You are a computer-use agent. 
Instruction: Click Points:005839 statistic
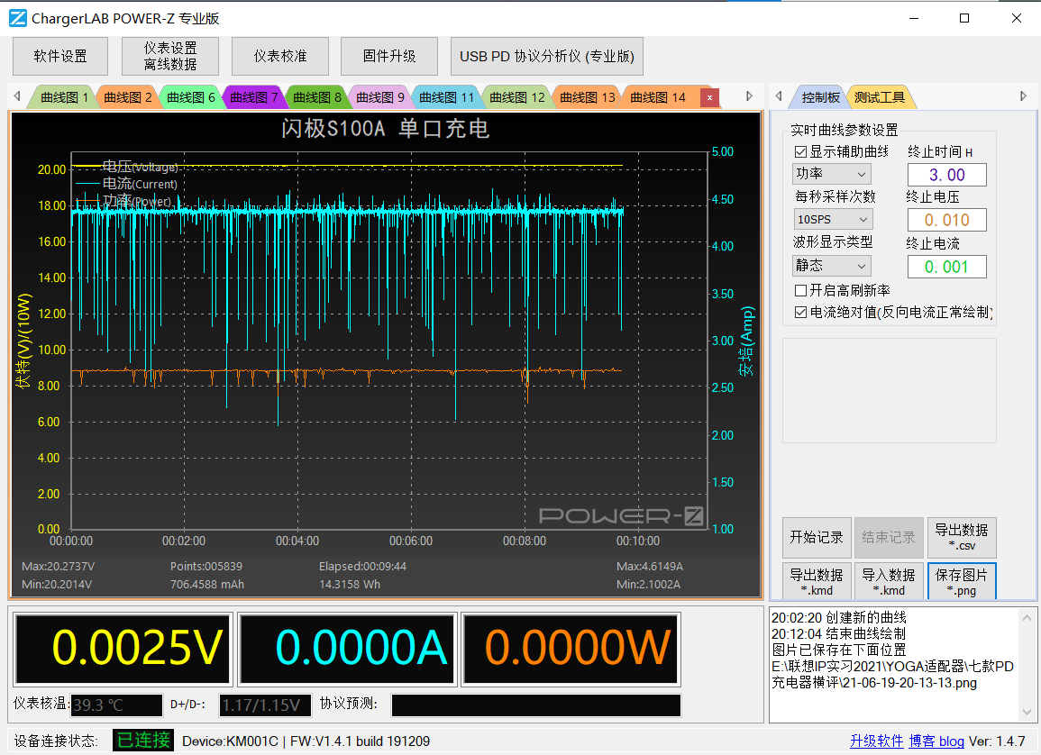pyautogui.click(x=205, y=567)
